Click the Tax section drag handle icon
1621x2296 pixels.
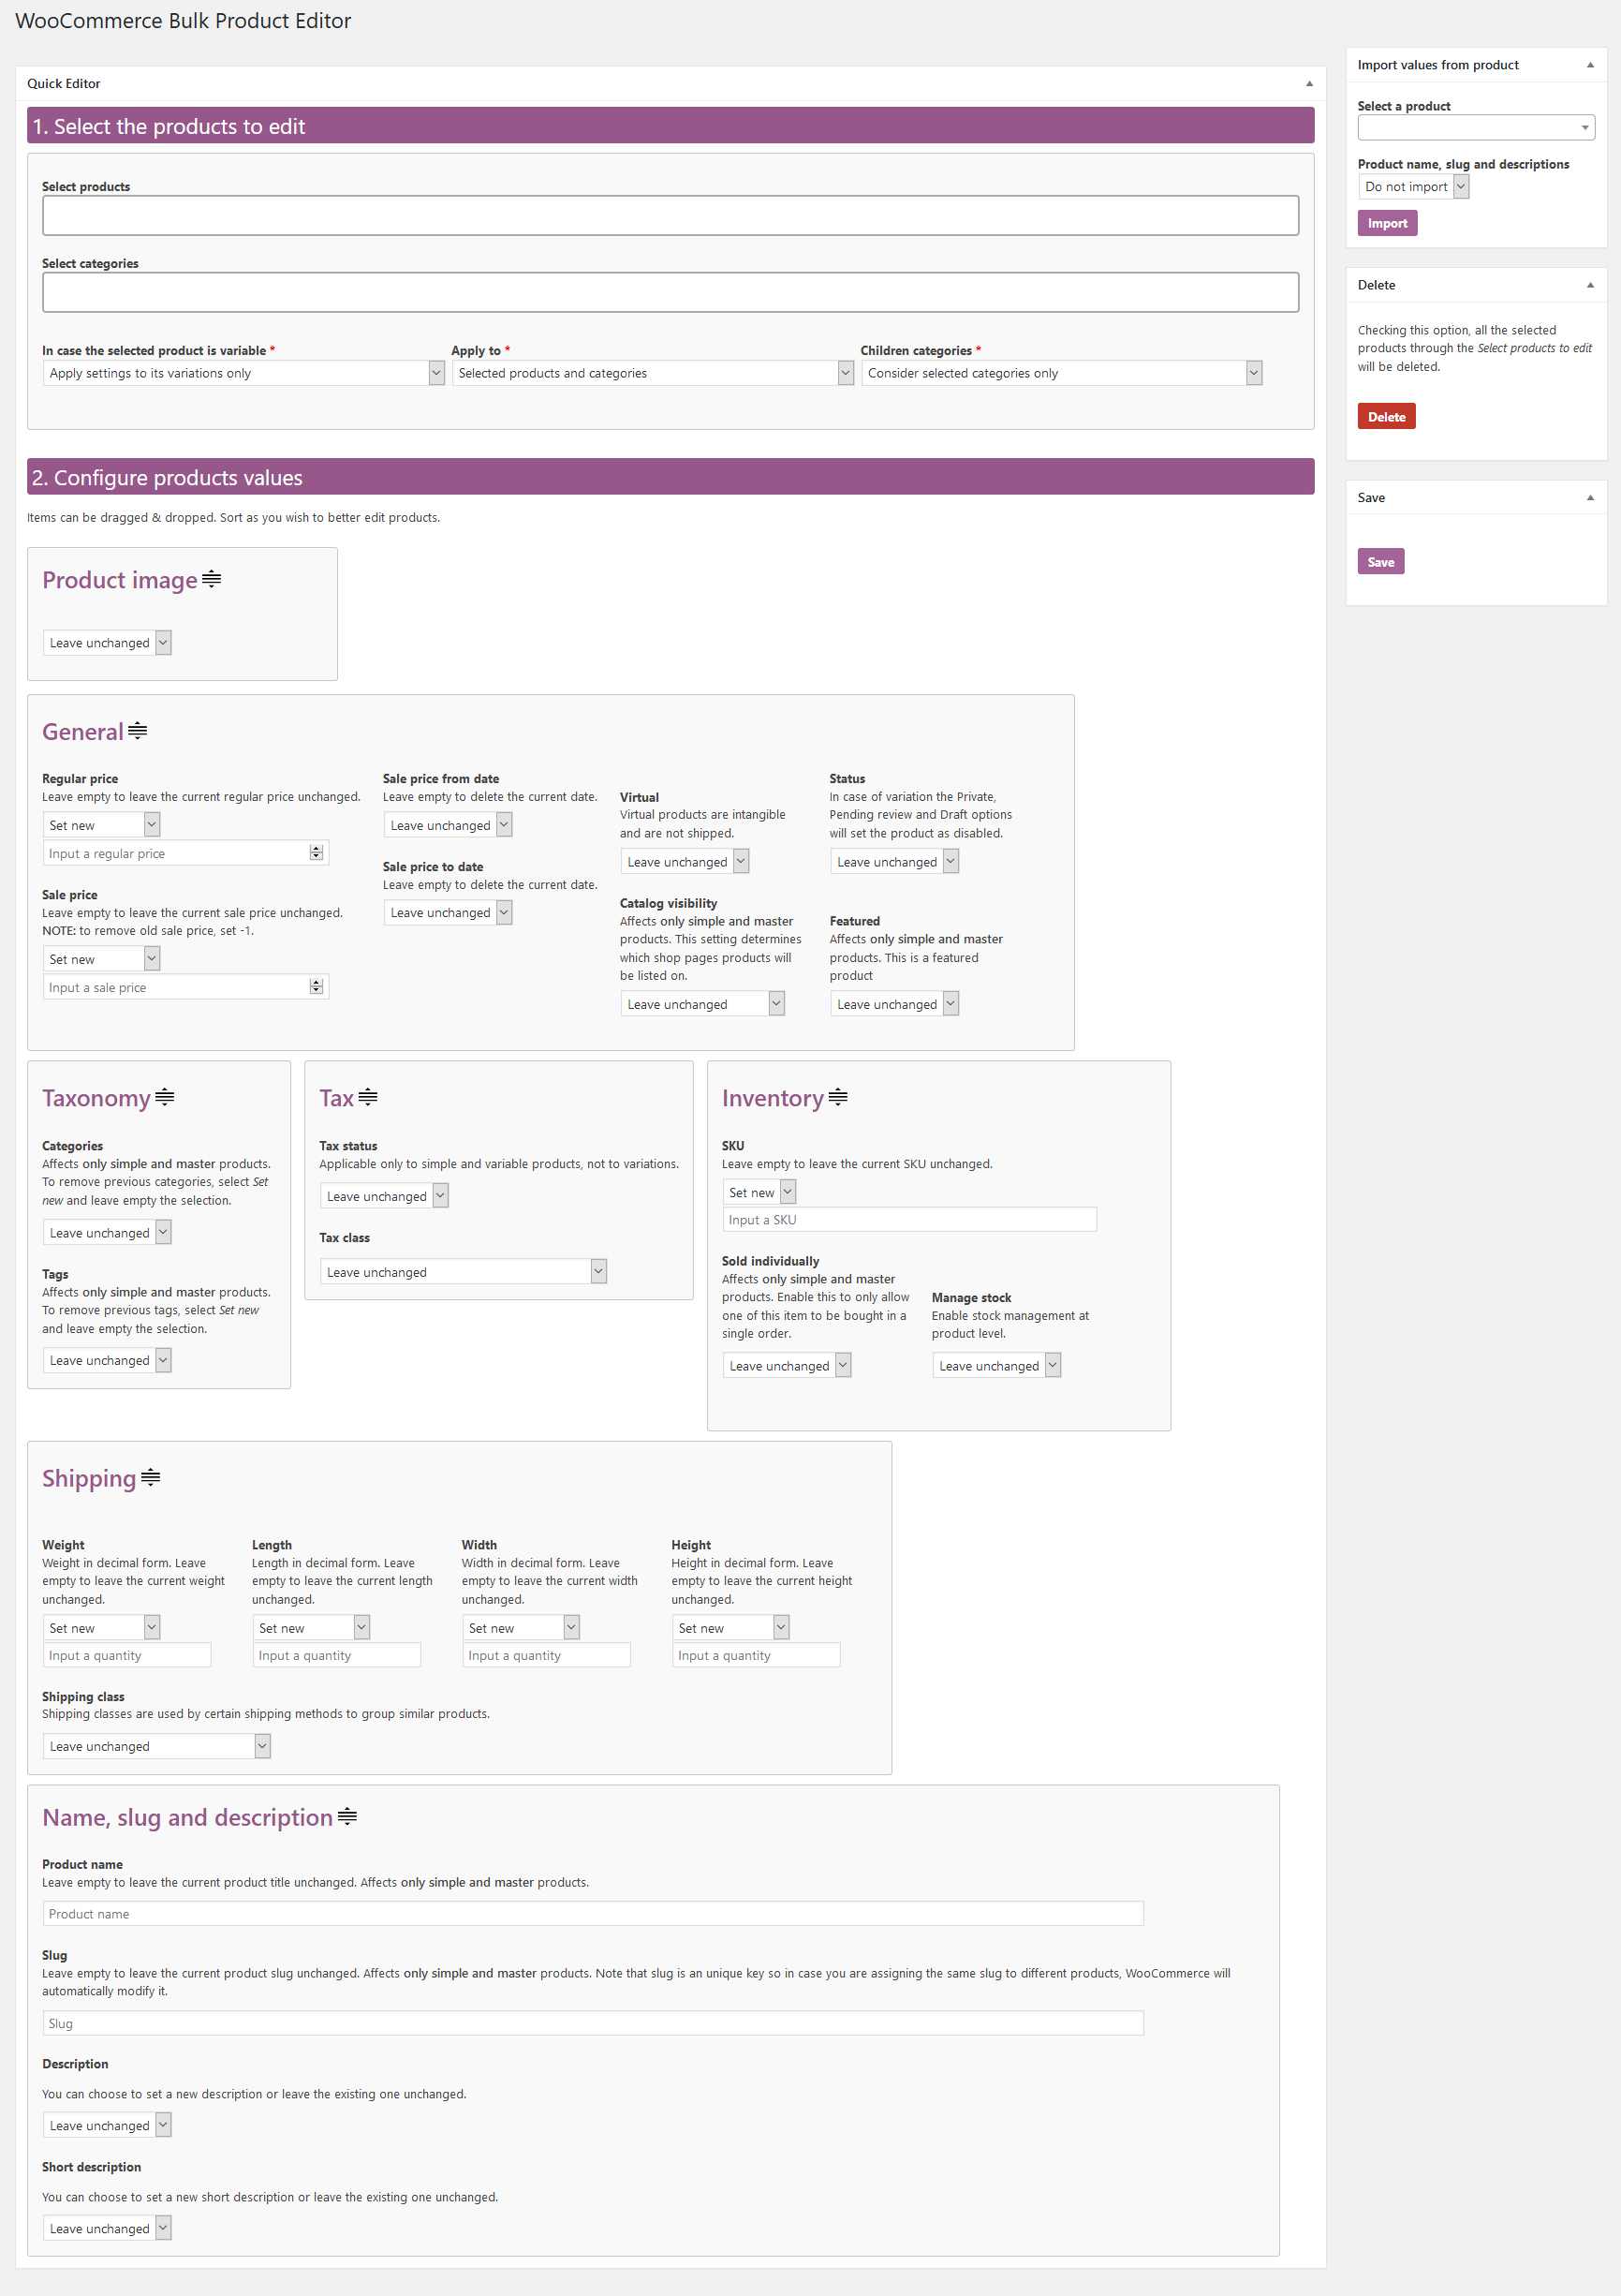(x=368, y=1097)
